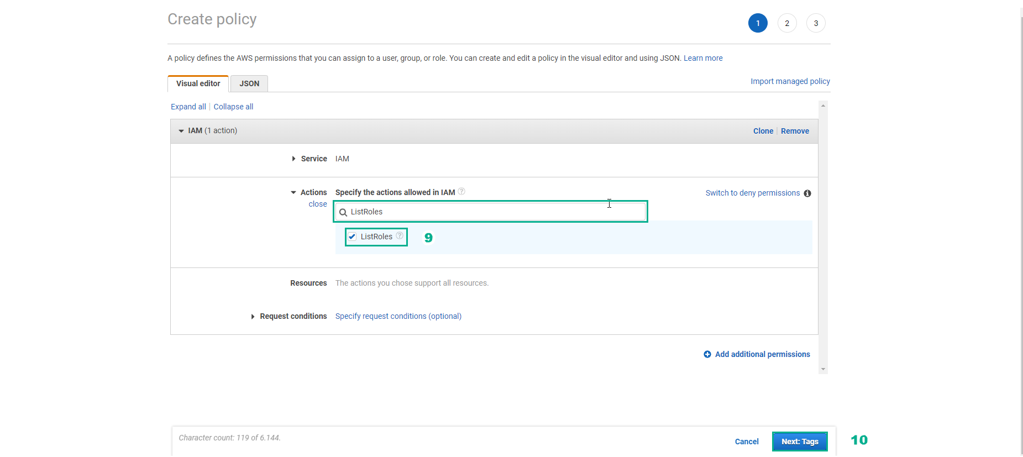Click Expand all link
The image size is (1023, 457).
(x=188, y=107)
